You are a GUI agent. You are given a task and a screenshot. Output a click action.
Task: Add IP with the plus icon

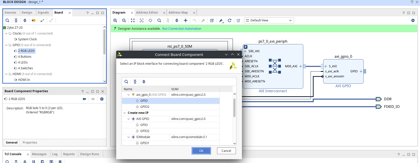pos(186,20)
